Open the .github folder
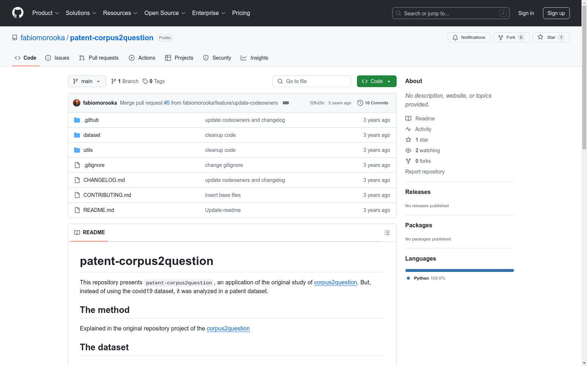 (91, 120)
